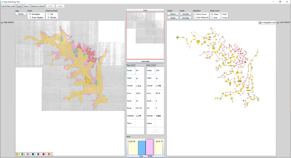Screen dimensions: 291x158
Task: Click the dark teal legend swatch
Action: (33, 154)
